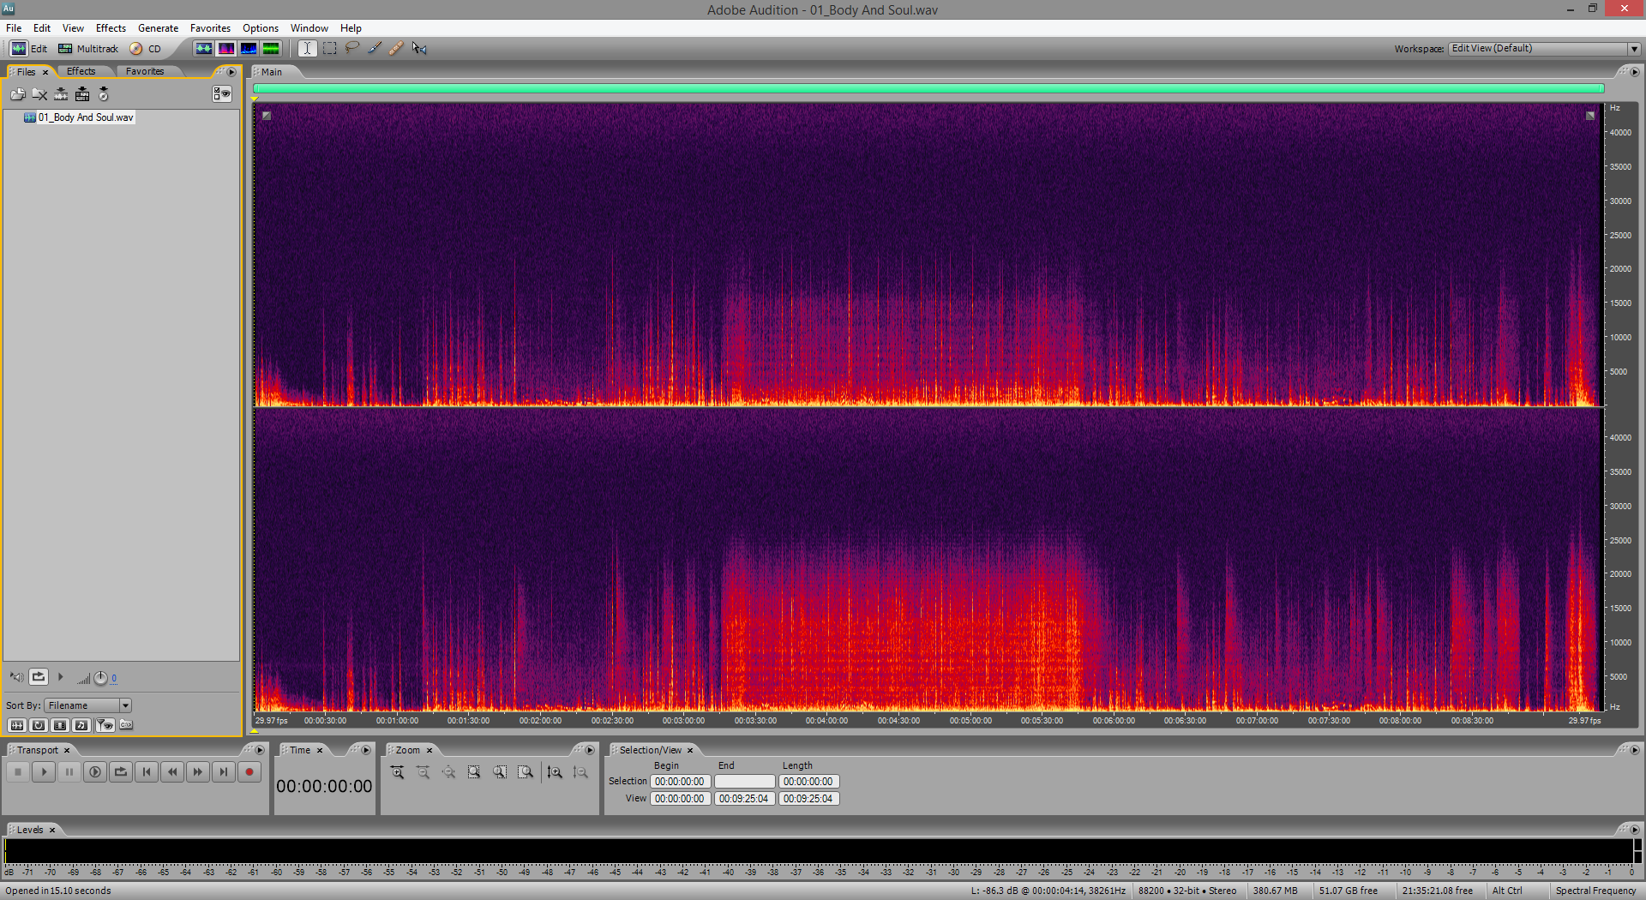Open the File menu
1646x900 pixels.
click(x=14, y=28)
